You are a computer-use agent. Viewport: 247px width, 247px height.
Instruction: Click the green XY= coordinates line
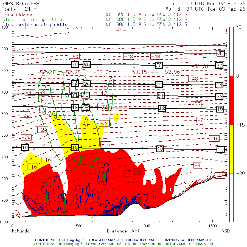point(146,19)
